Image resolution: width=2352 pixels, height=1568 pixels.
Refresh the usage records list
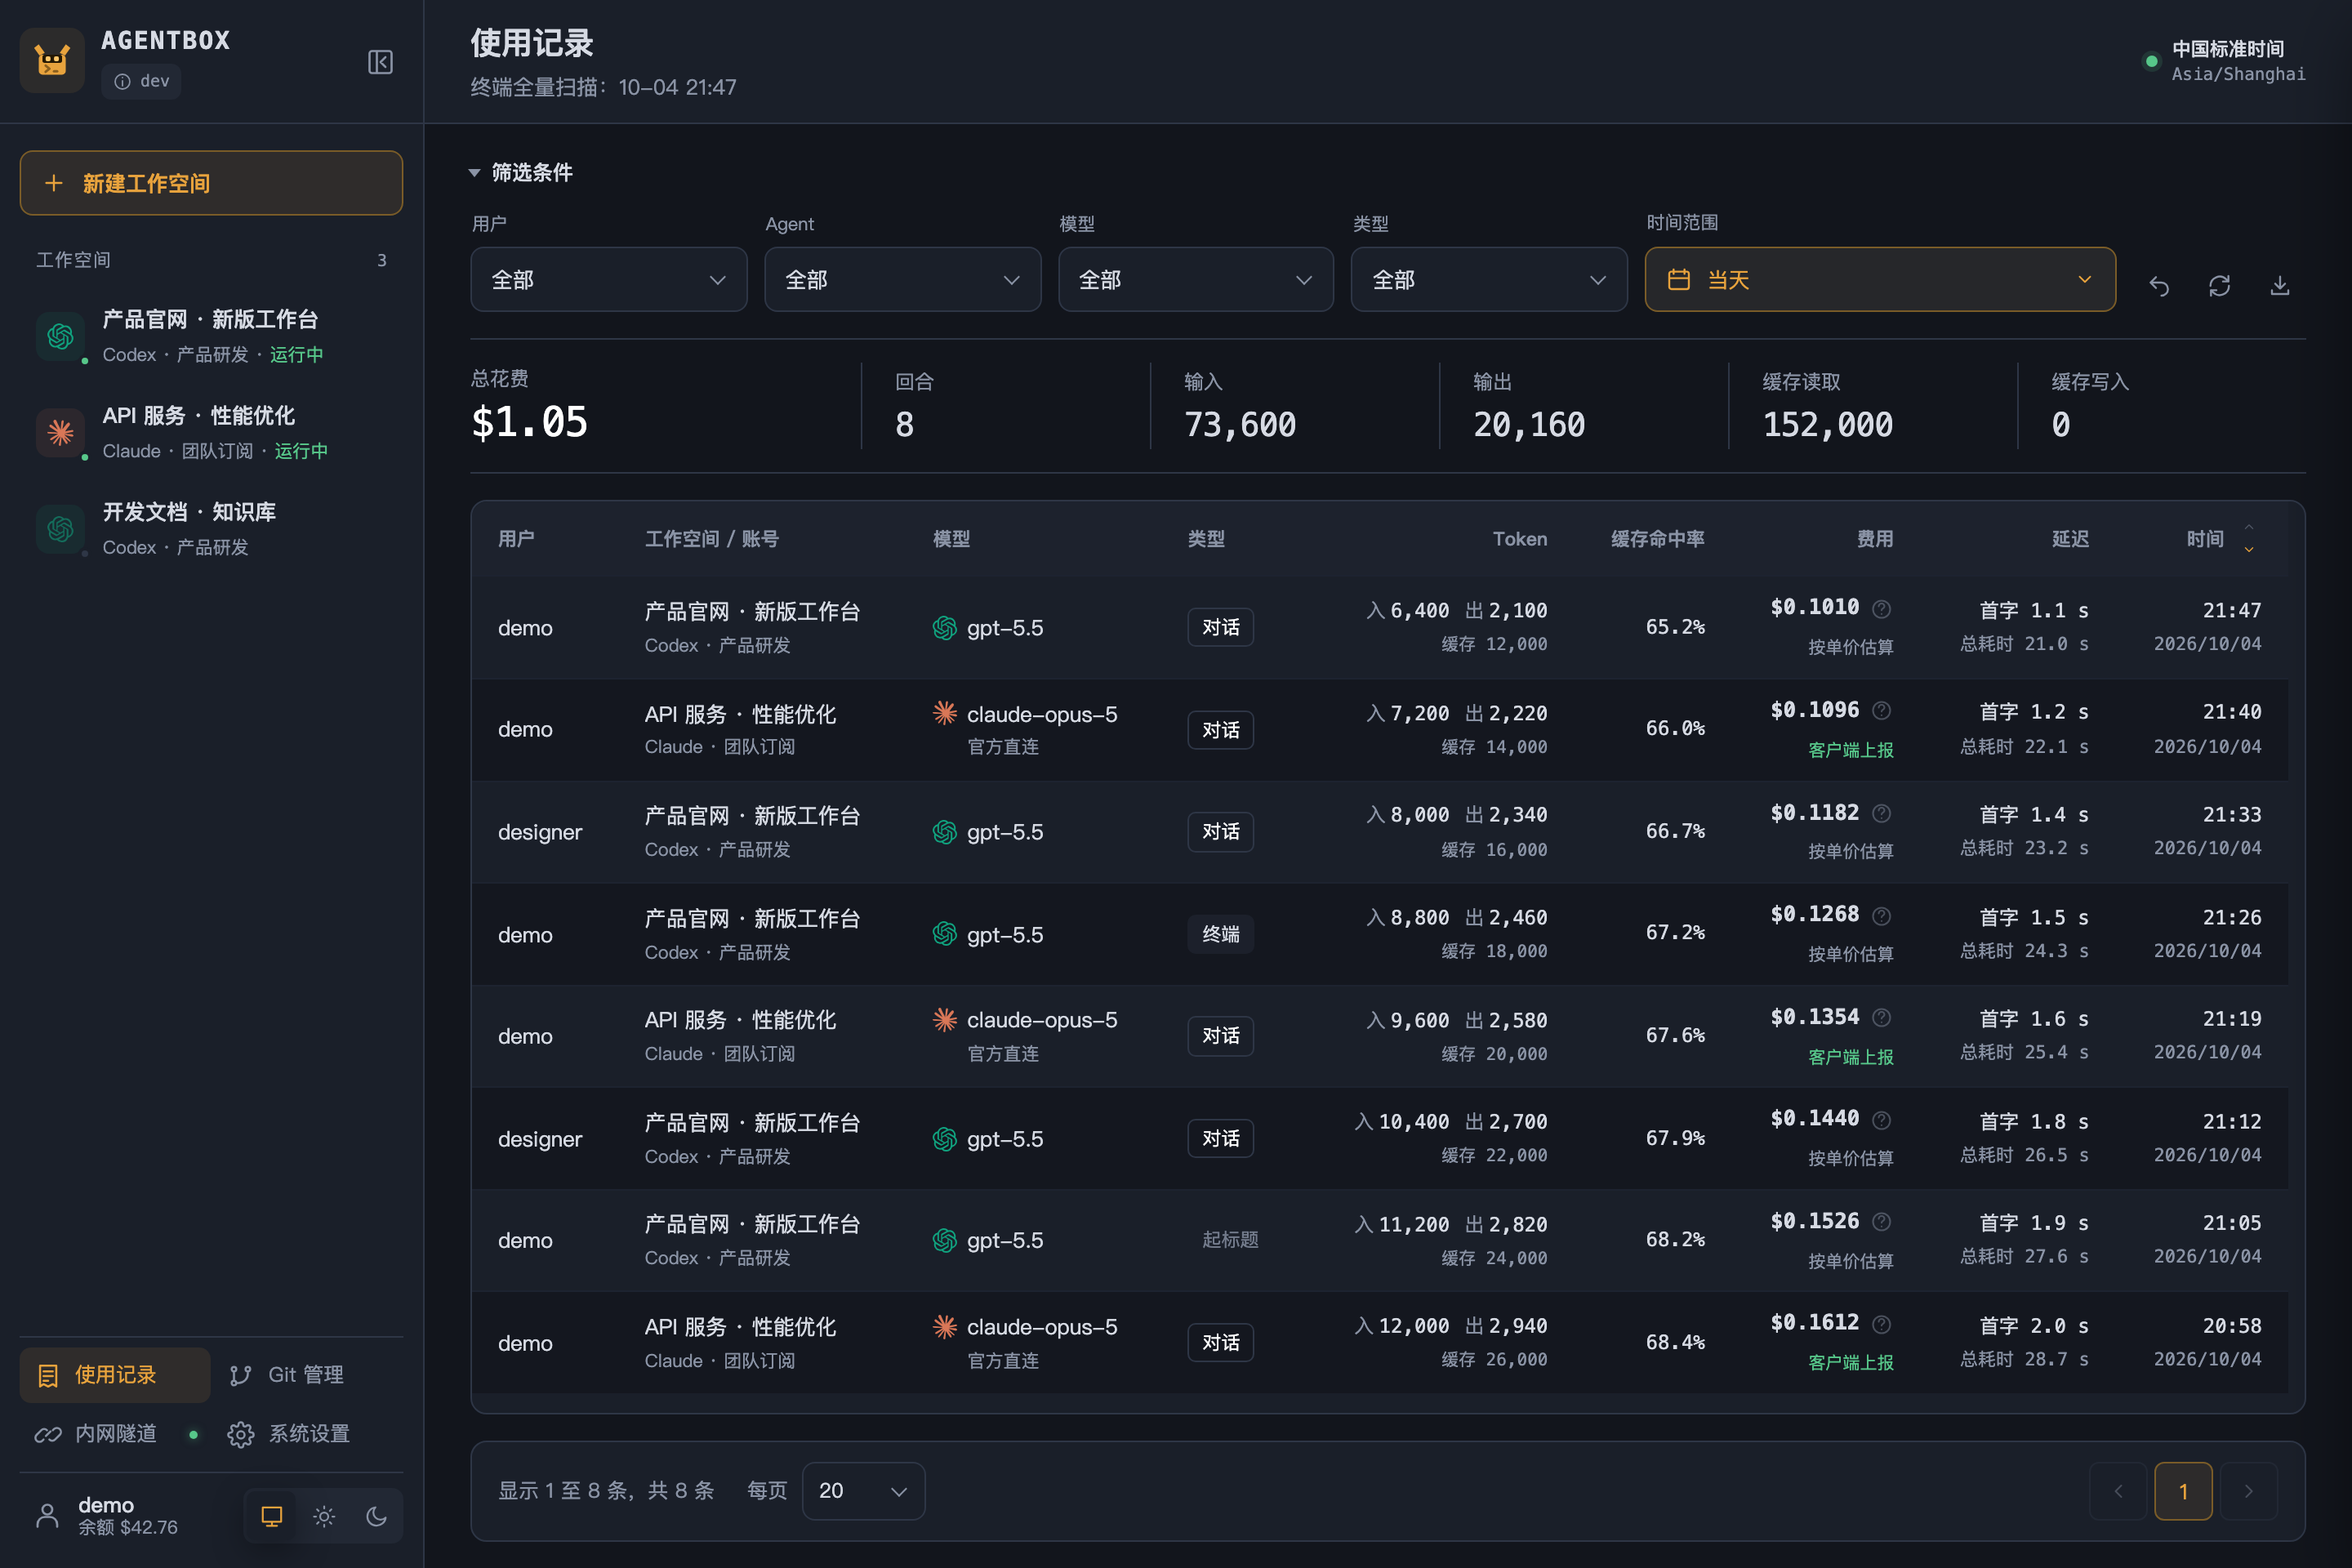(2219, 286)
